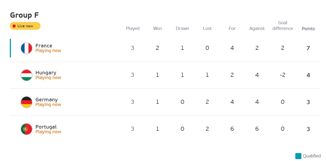Click the Hungary flag icon

pos(27,75)
